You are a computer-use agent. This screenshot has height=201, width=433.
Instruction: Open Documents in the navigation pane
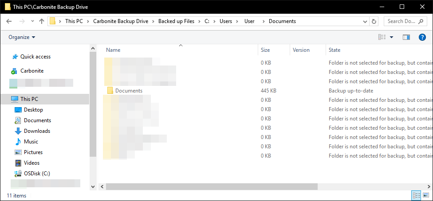coord(38,120)
